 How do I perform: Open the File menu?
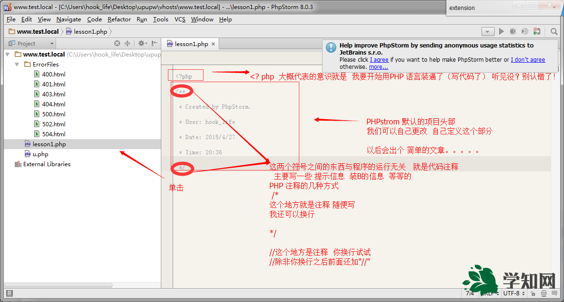point(11,19)
